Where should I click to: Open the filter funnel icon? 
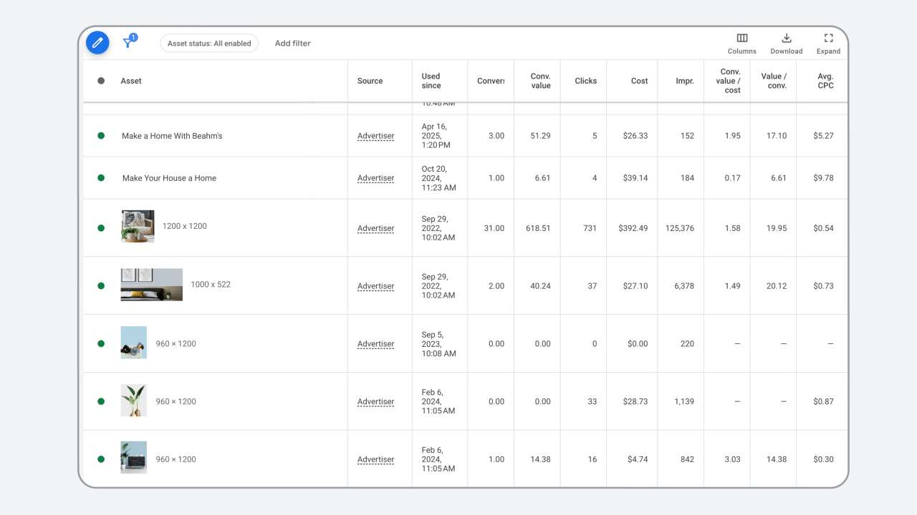(128, 43)
